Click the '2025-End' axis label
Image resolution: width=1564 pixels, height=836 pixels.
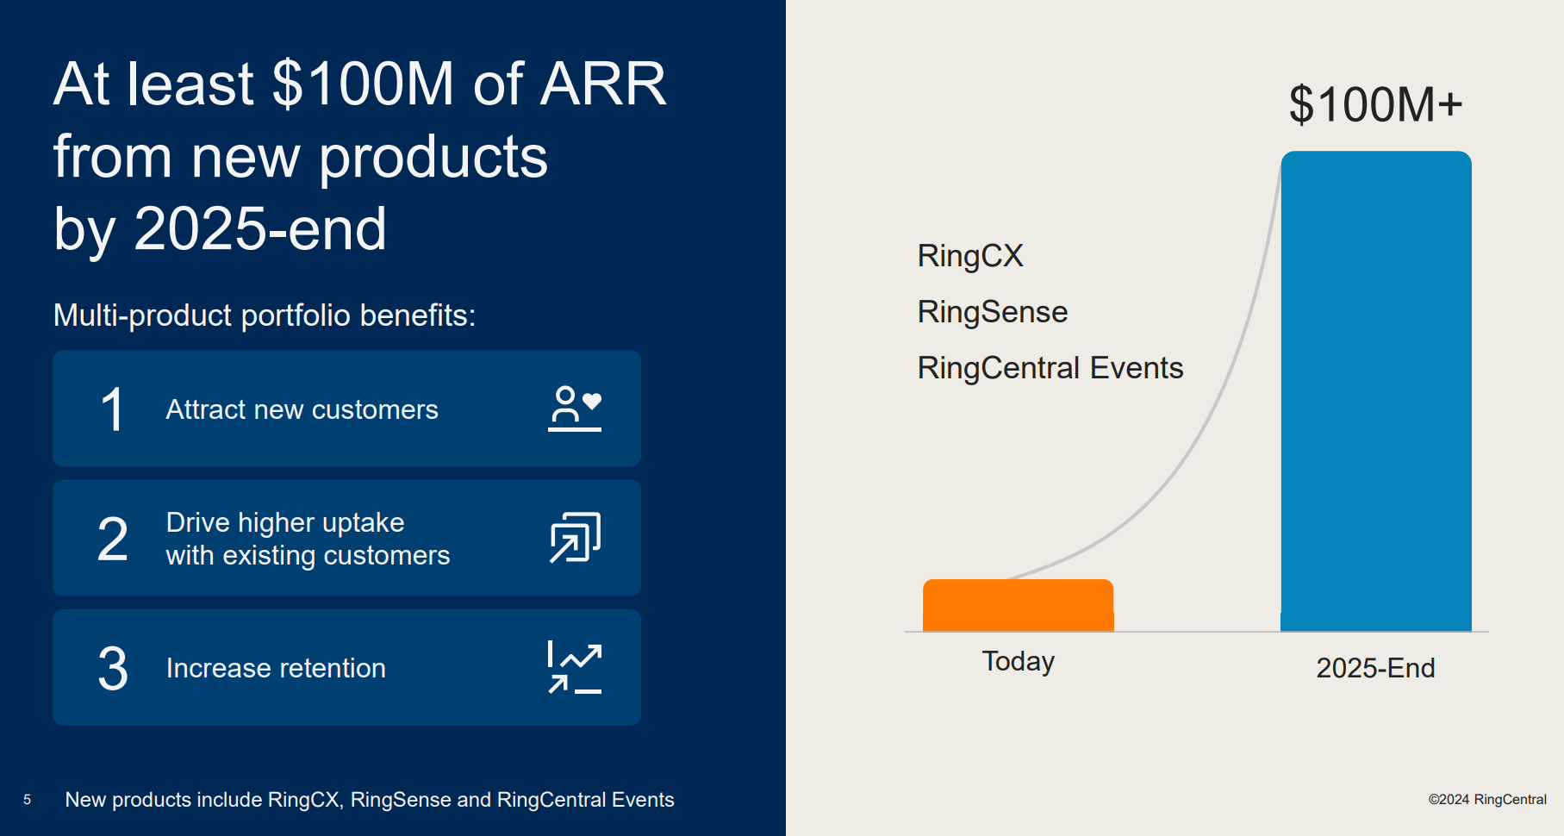coord(1375,668)
